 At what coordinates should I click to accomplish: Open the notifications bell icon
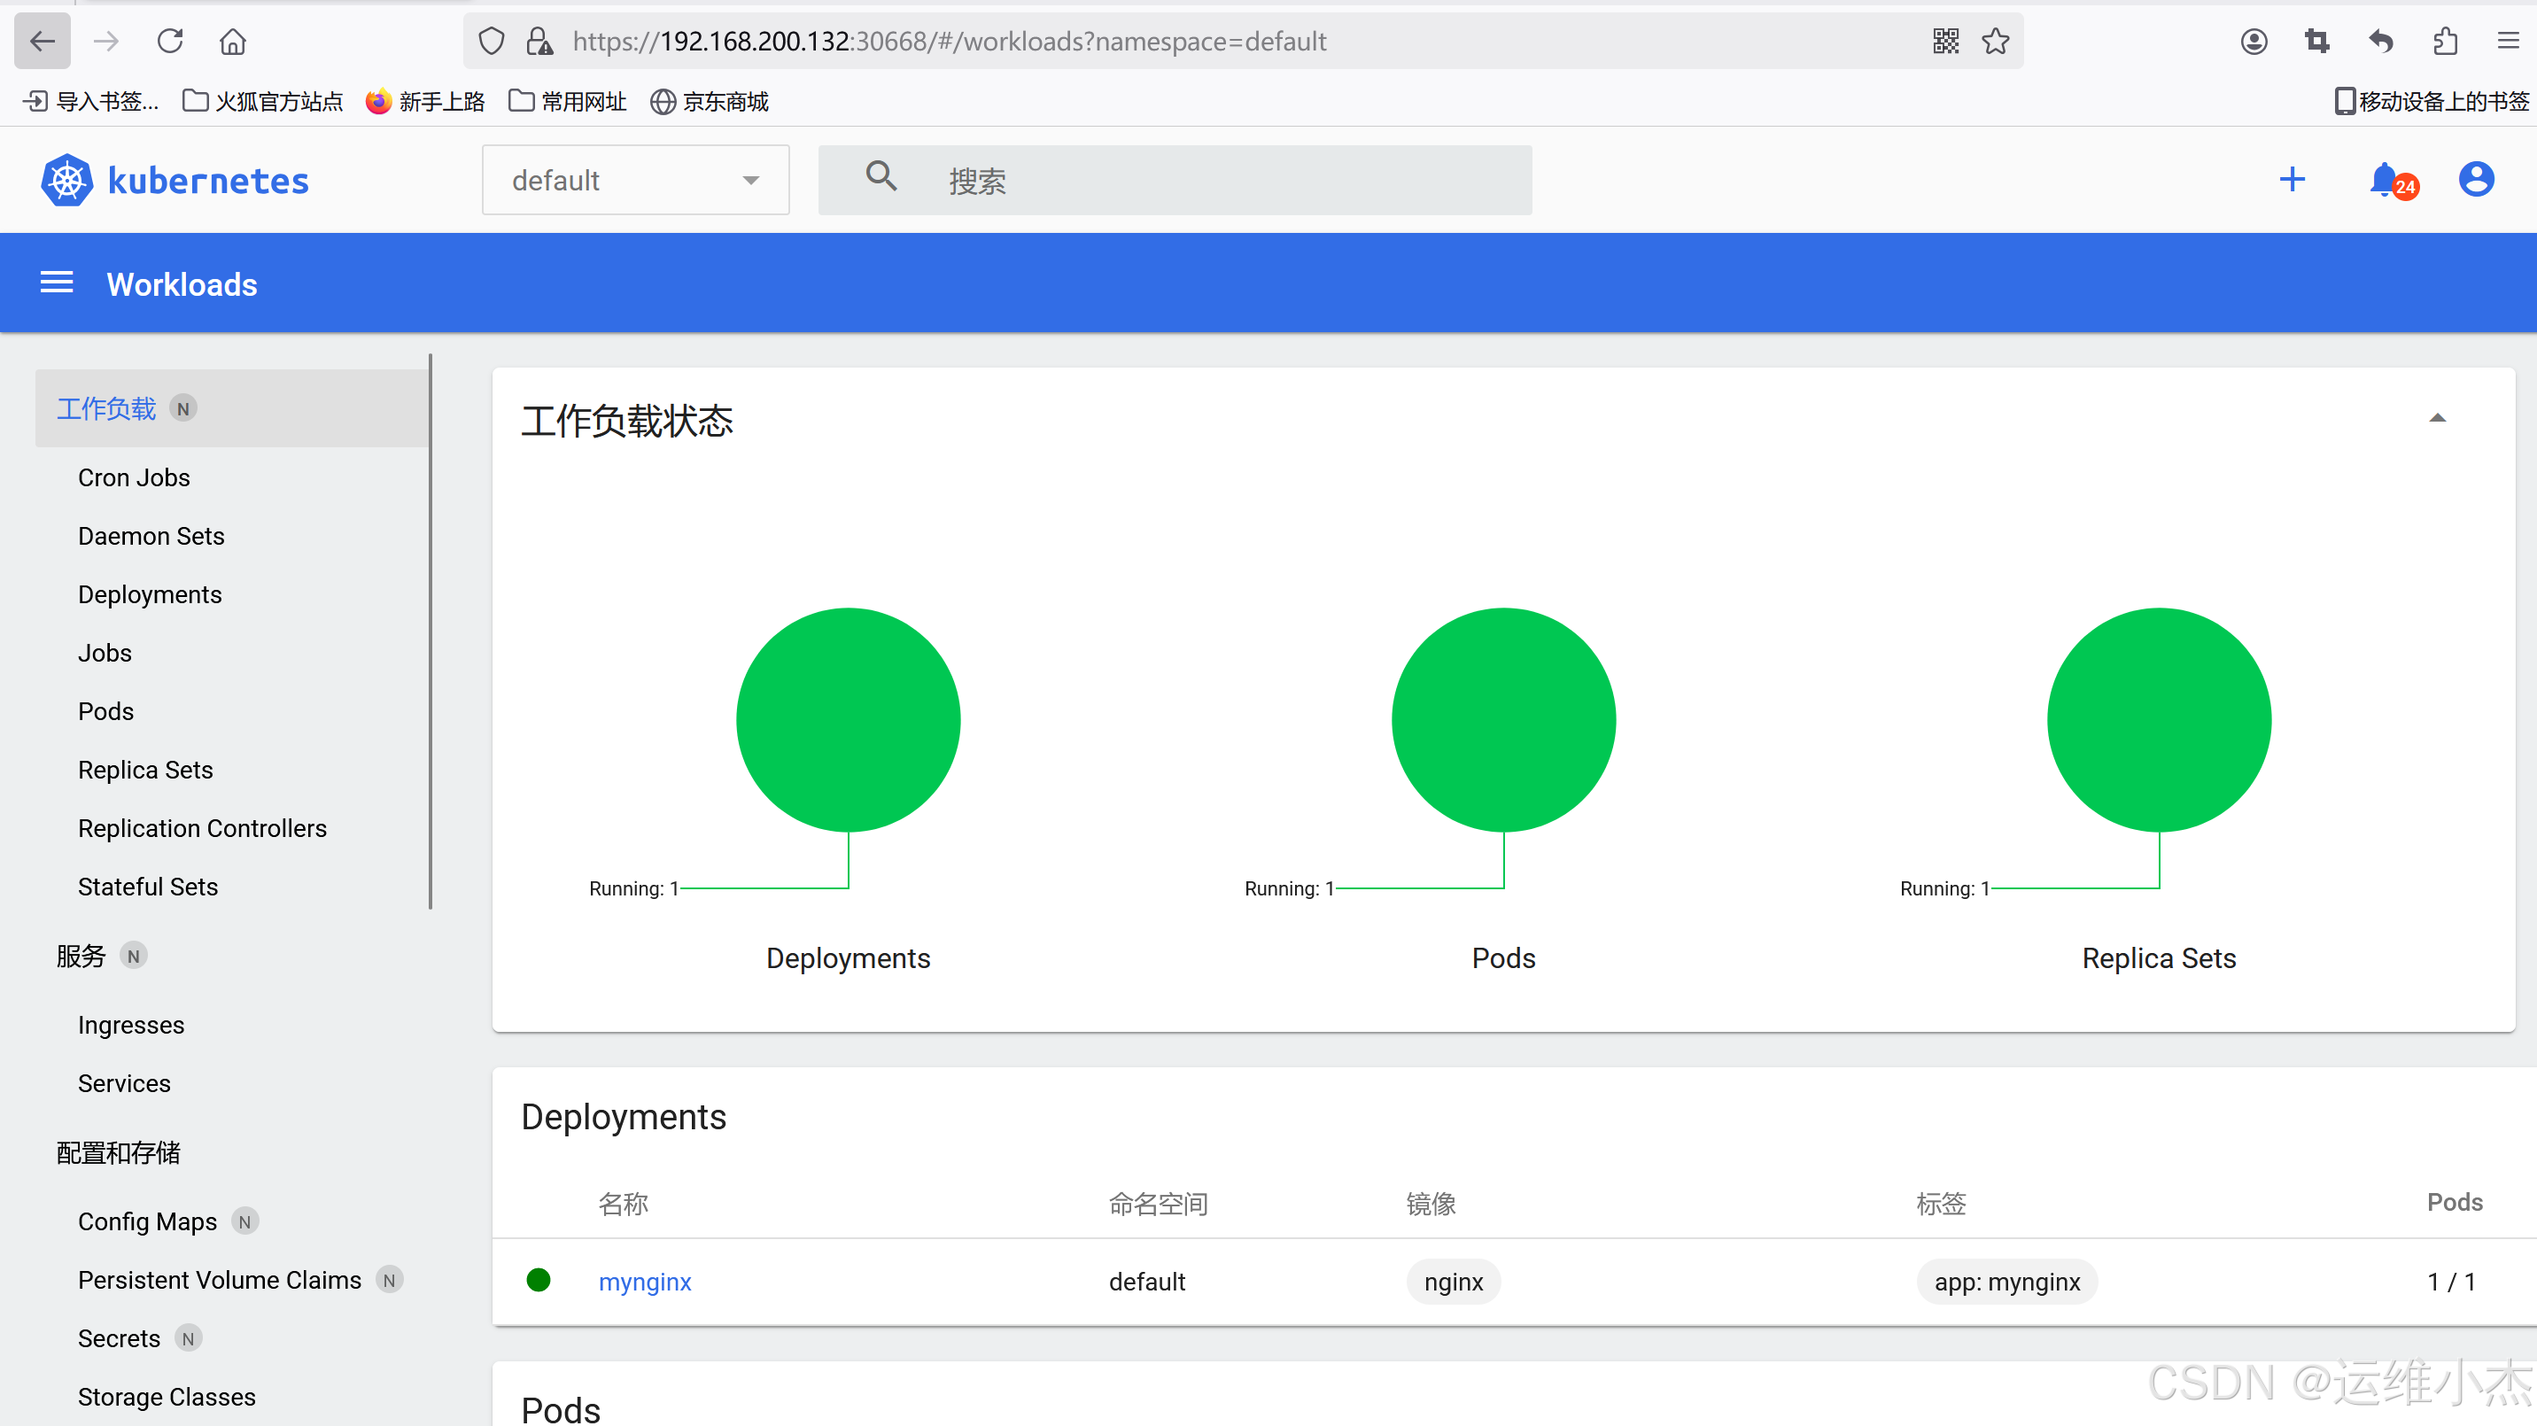click(2384, 179)
